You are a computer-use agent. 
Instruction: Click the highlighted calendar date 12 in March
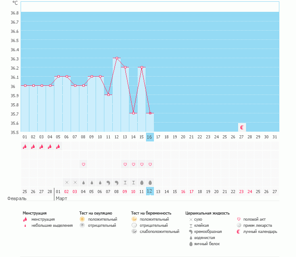(150, 191)
